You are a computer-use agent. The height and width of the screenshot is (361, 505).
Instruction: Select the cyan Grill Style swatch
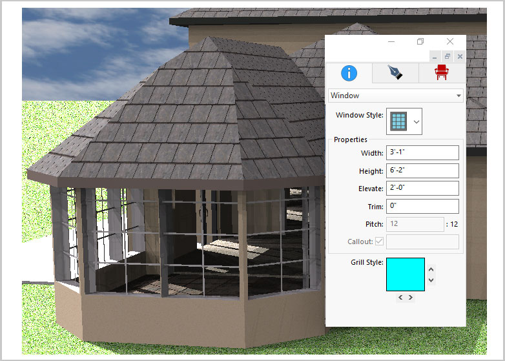point(406,274)
